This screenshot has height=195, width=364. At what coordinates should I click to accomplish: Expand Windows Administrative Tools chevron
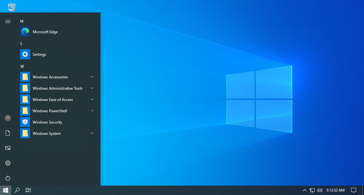[x=92, y=88]
